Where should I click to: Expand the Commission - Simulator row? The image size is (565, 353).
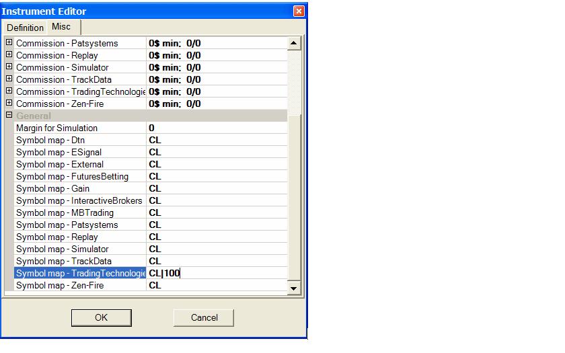[x=9, y=67]
